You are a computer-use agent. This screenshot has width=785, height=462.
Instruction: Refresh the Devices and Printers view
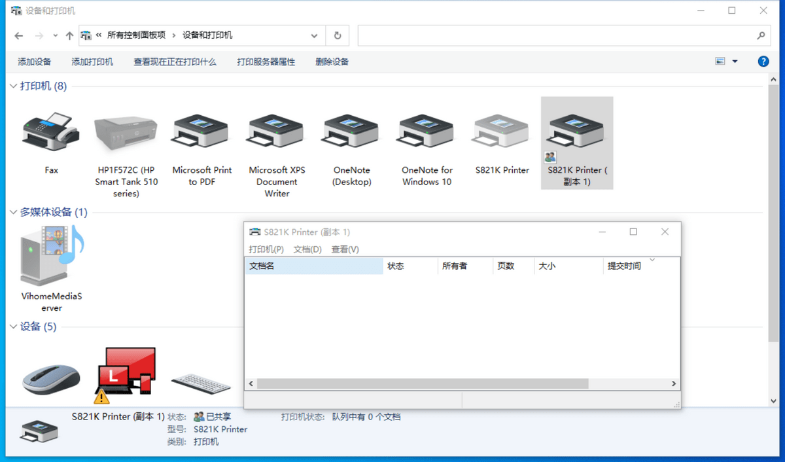click(x=338, y=35)
